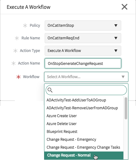
Task: Collapse the Workflow selector arrow
Action: (x=123, y=77)
